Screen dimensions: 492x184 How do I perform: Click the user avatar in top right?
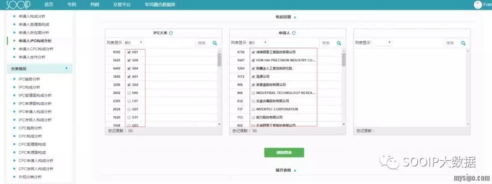click(x=477, y=5)
